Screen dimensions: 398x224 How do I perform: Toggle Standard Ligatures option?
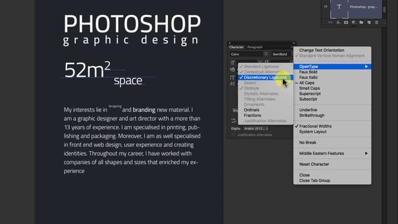pyautogui.click(x=266, y=67)
